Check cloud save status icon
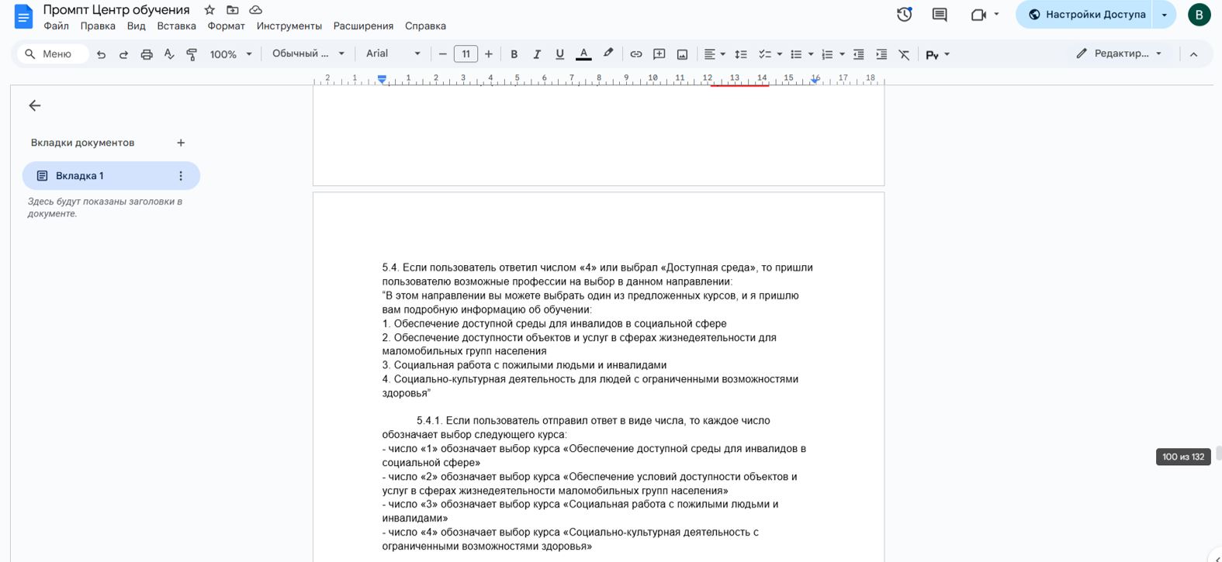Viewport: 1222px width, 562px height. point(255,10)
